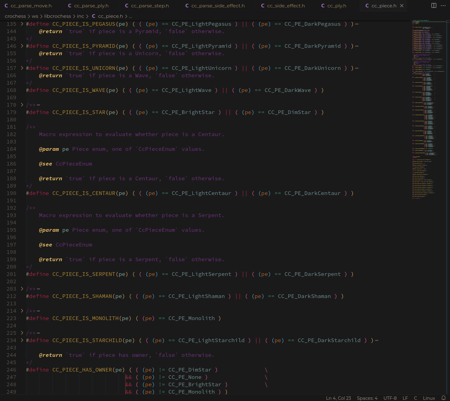Image resolution: width=450 pixels, height=401 pixels.
Task: Unfold the ellipsis after CC_PIECE_IS_PEGASUS line
Action: click(x=357, y=24)
